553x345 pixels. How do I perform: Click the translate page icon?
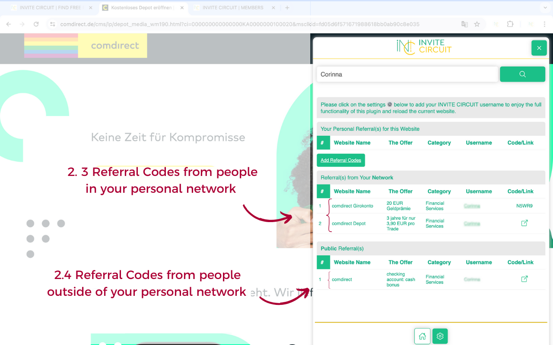(x=464, y=24)
